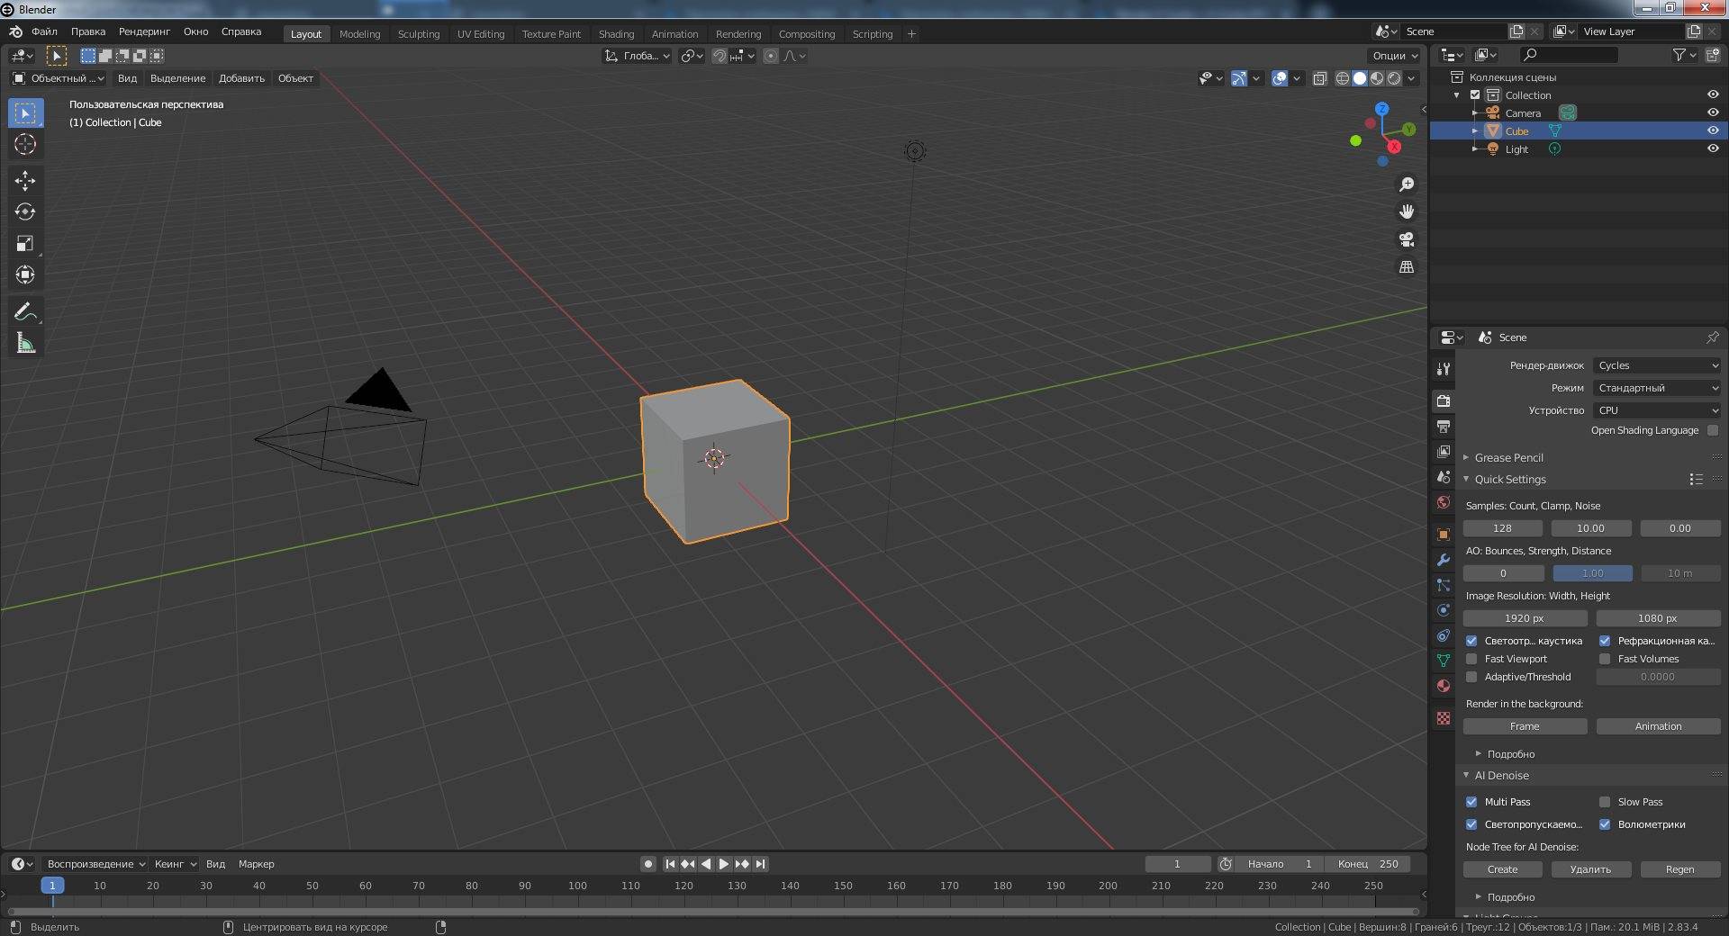
Task: Switch to rendered viewport shading
Action: 1394,78
